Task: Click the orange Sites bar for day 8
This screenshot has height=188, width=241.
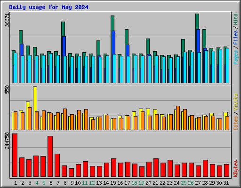Action: click(65, 119)
